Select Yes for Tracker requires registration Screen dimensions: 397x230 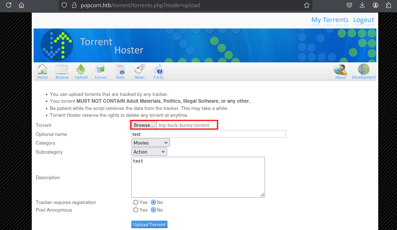point(136,202)
